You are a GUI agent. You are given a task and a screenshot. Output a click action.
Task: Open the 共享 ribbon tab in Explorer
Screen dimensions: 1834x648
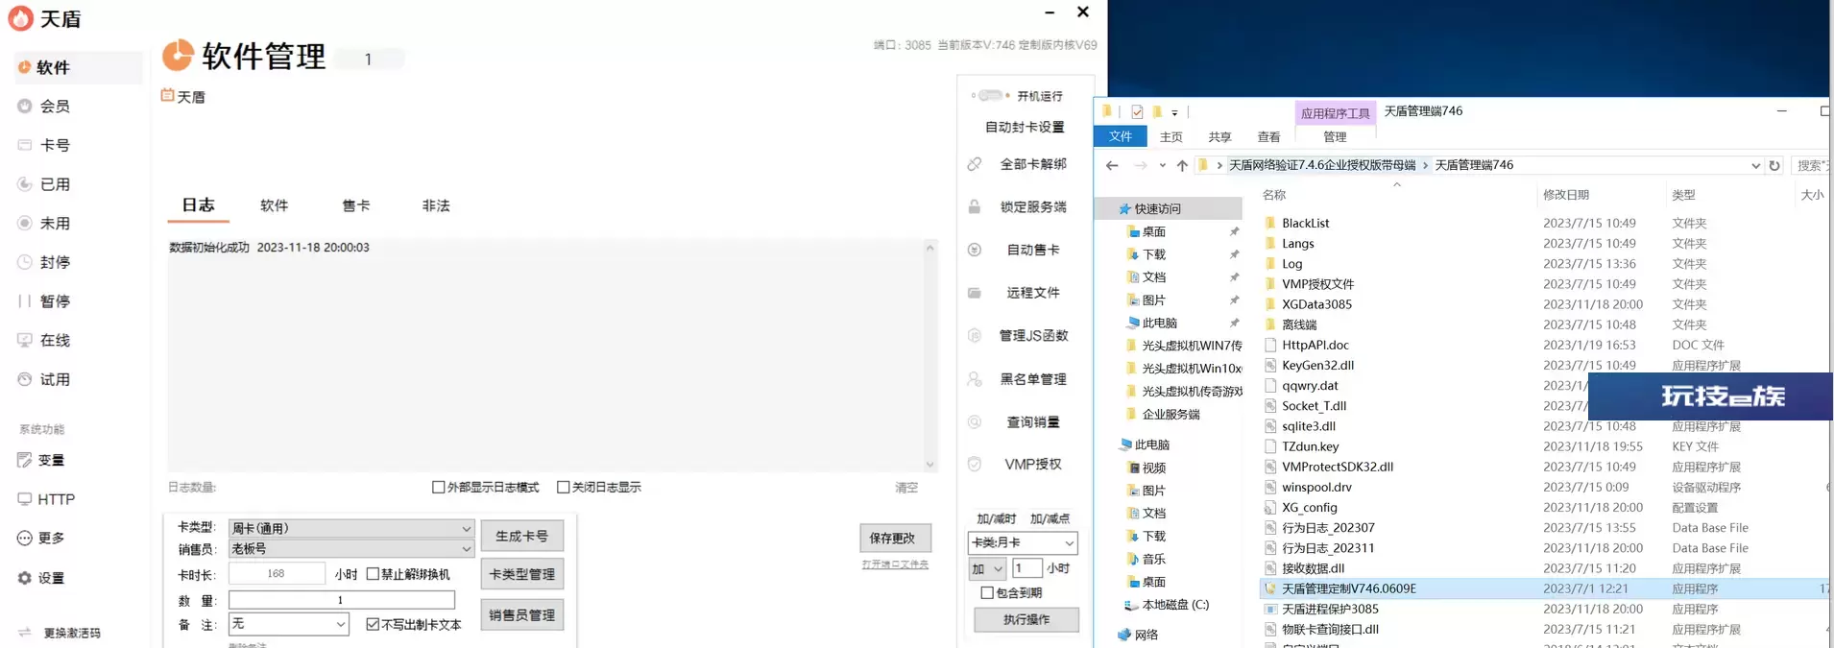pyautogui.click(x=1219, y=137)
